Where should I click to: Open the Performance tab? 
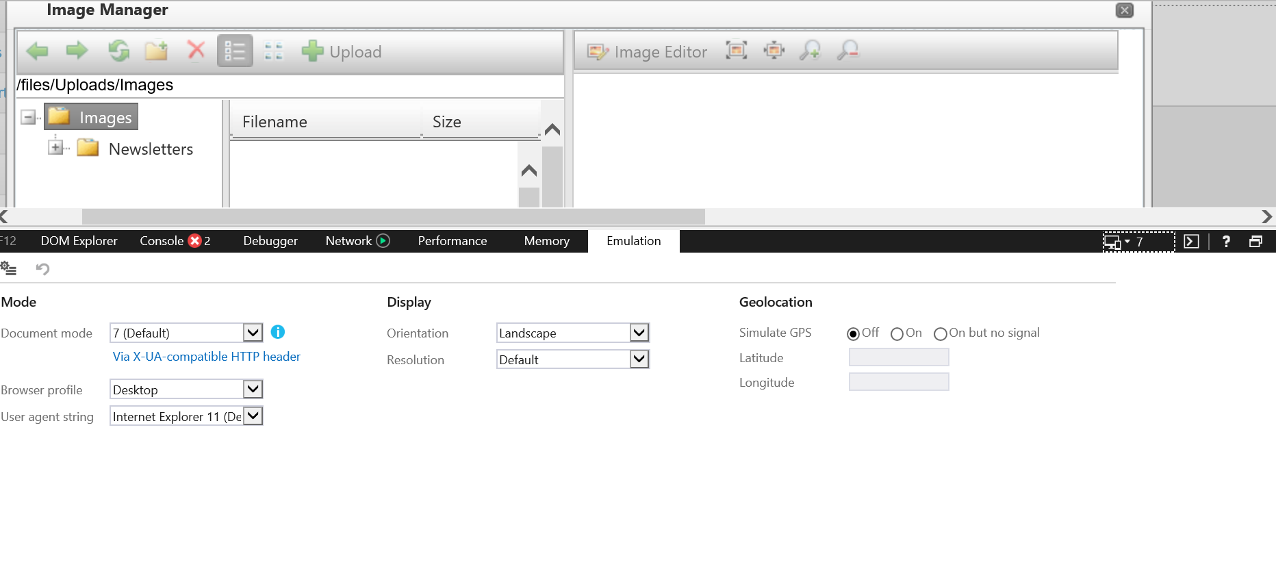452,241
